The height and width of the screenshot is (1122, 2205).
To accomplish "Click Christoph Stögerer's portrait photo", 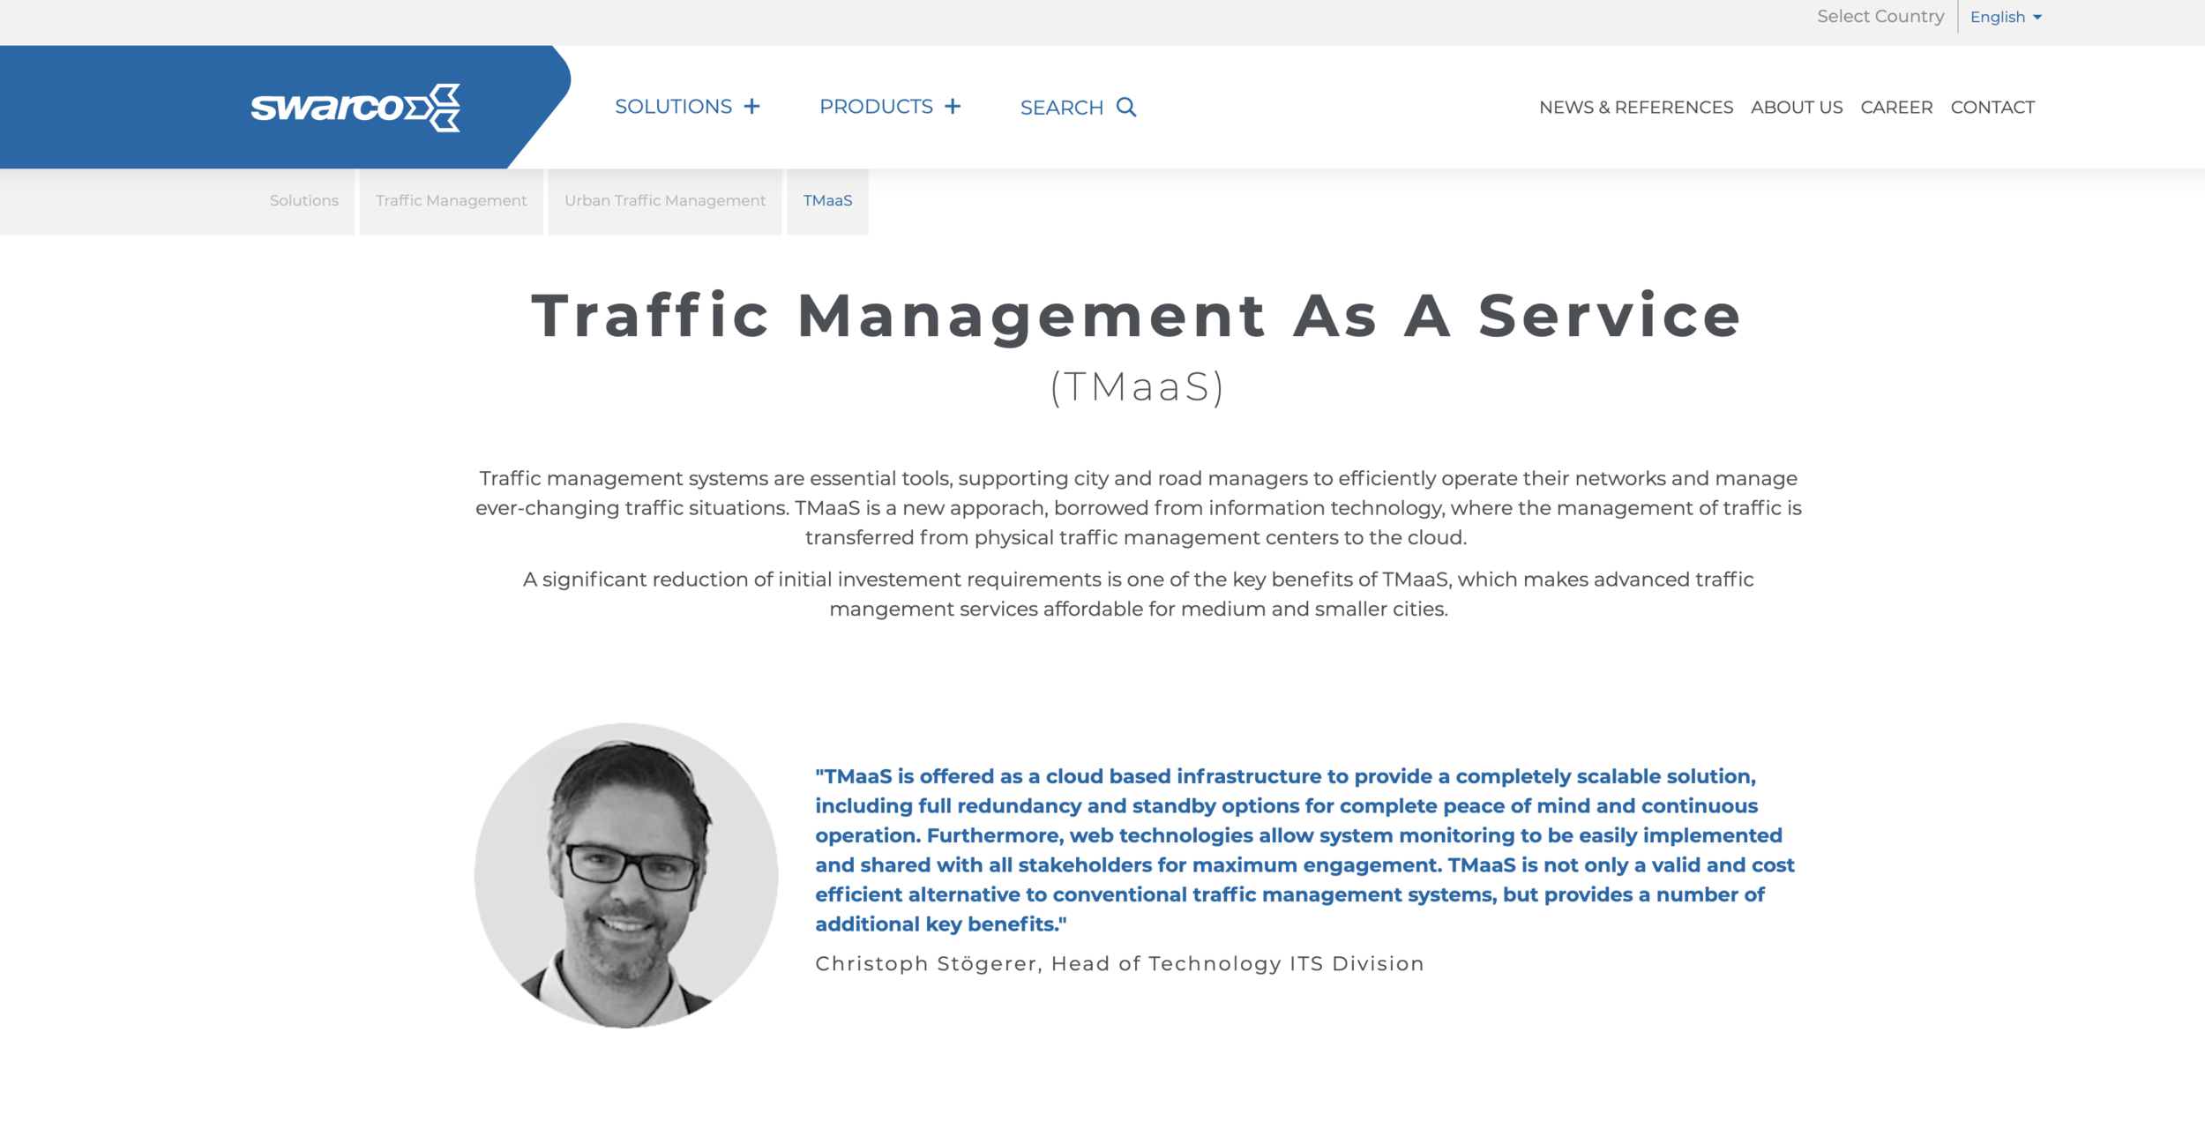I will point(626,875).
